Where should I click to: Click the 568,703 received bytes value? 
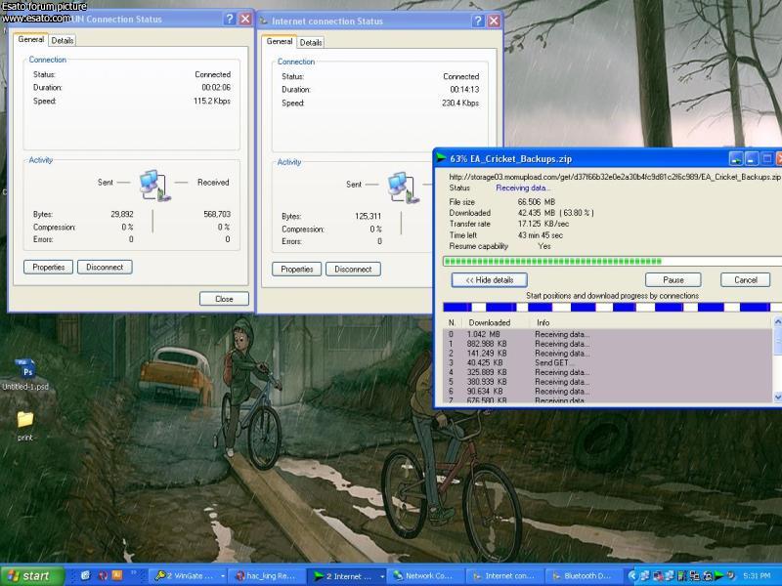(x=217, y=214)
